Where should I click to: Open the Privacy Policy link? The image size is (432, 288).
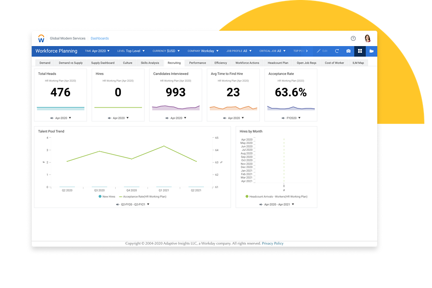[272, 243]
